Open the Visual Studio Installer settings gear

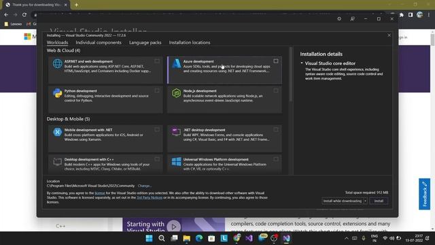tap(339, 18)
